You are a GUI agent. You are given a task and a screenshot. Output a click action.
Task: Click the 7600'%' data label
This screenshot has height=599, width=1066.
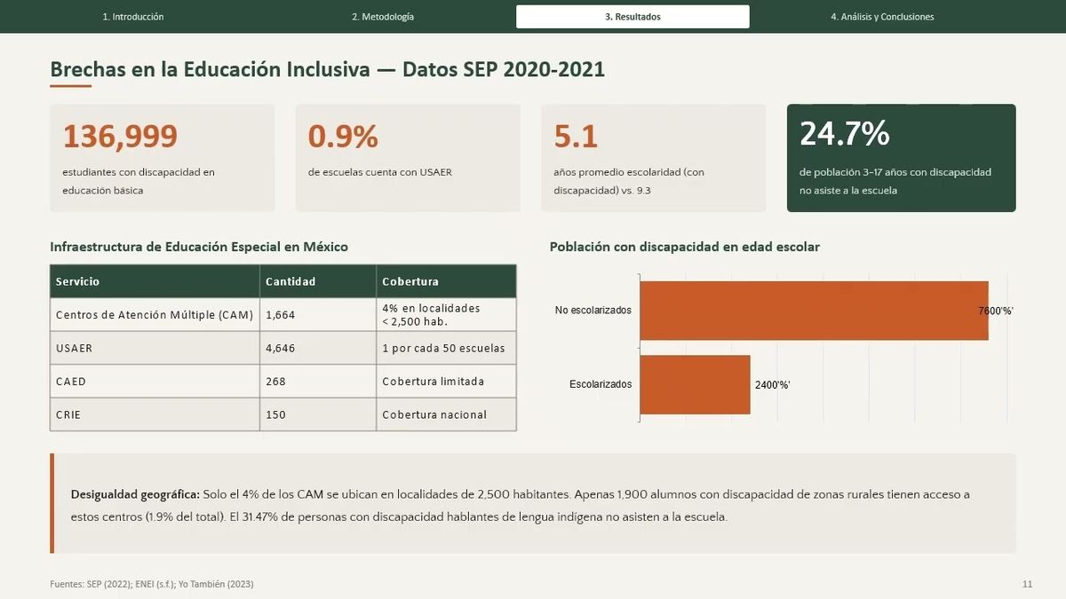tap(996, 311)
